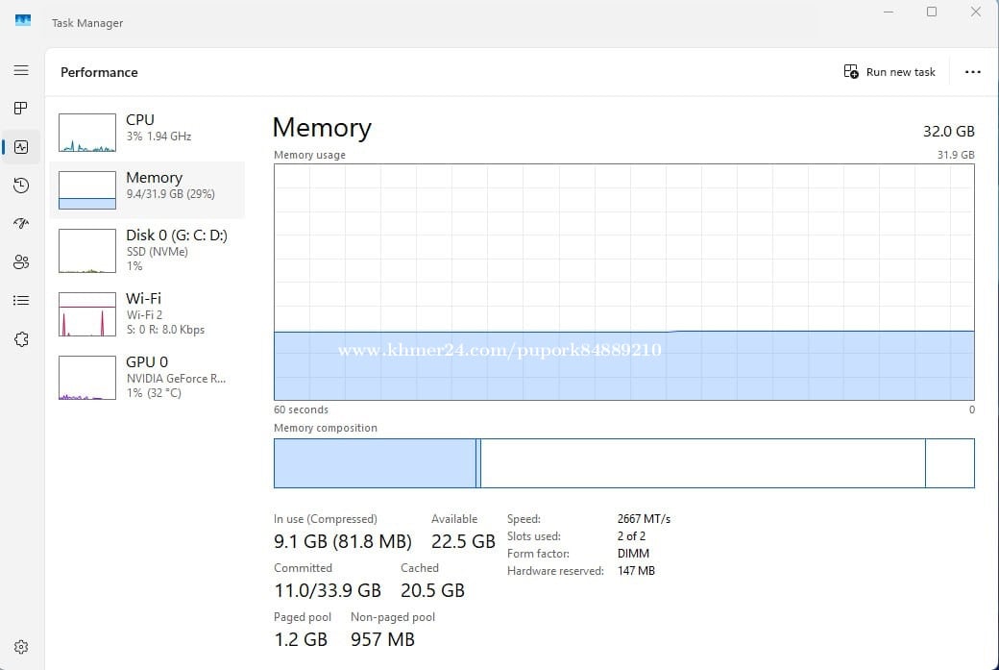Open the Services puzzle icon
Screen dimensions: 999x670
(21, 339)
